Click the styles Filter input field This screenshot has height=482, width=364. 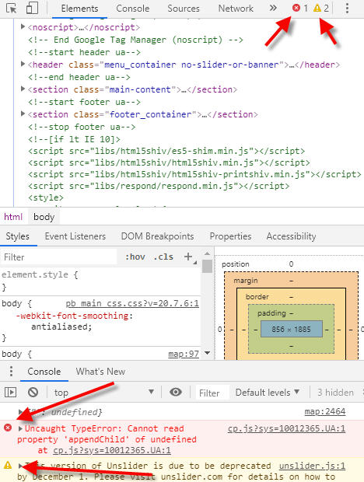tap(59, 257)
